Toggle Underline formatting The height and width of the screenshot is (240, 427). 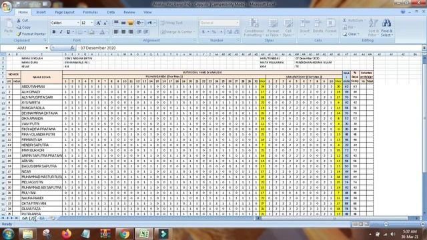68,32
